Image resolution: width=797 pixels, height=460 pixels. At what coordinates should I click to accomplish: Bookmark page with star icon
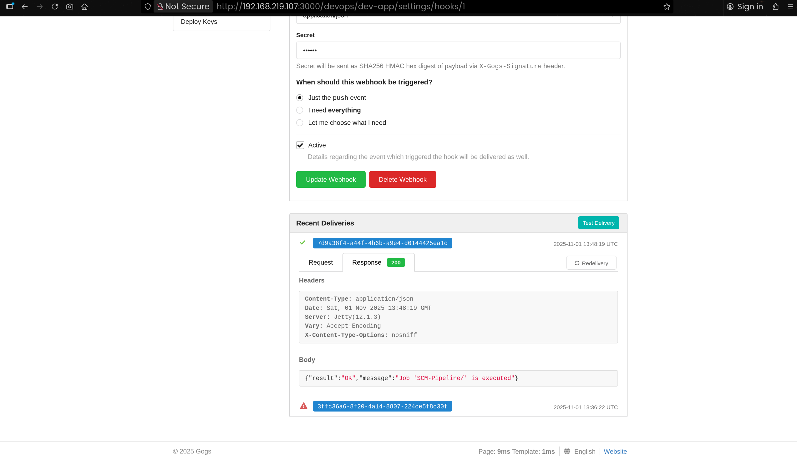tap(667, 7)
